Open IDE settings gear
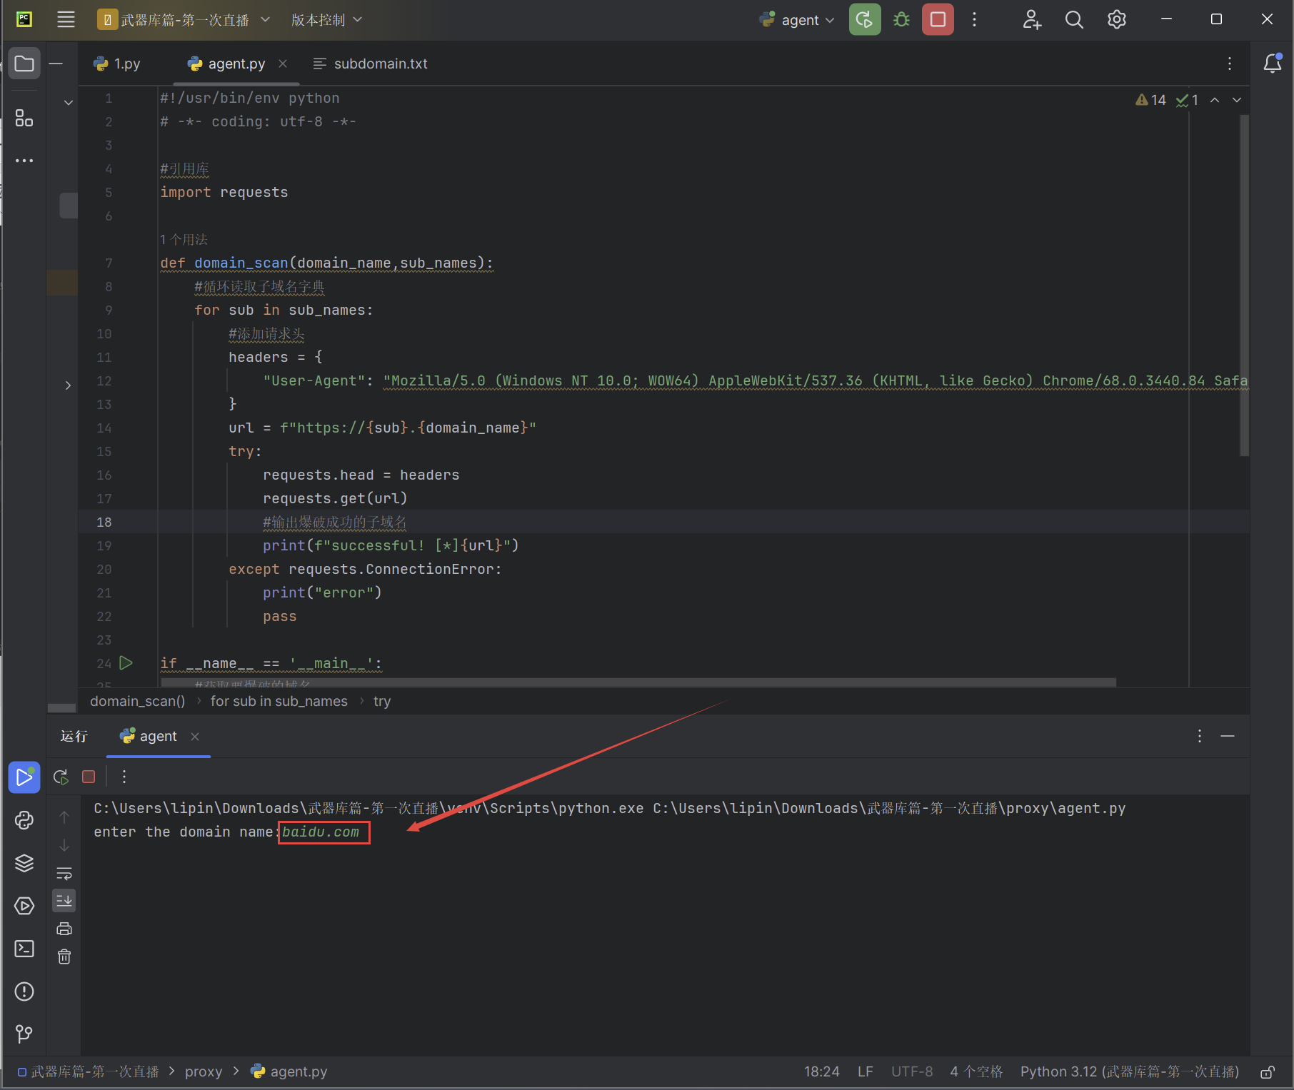 [x=1116, y=19]
